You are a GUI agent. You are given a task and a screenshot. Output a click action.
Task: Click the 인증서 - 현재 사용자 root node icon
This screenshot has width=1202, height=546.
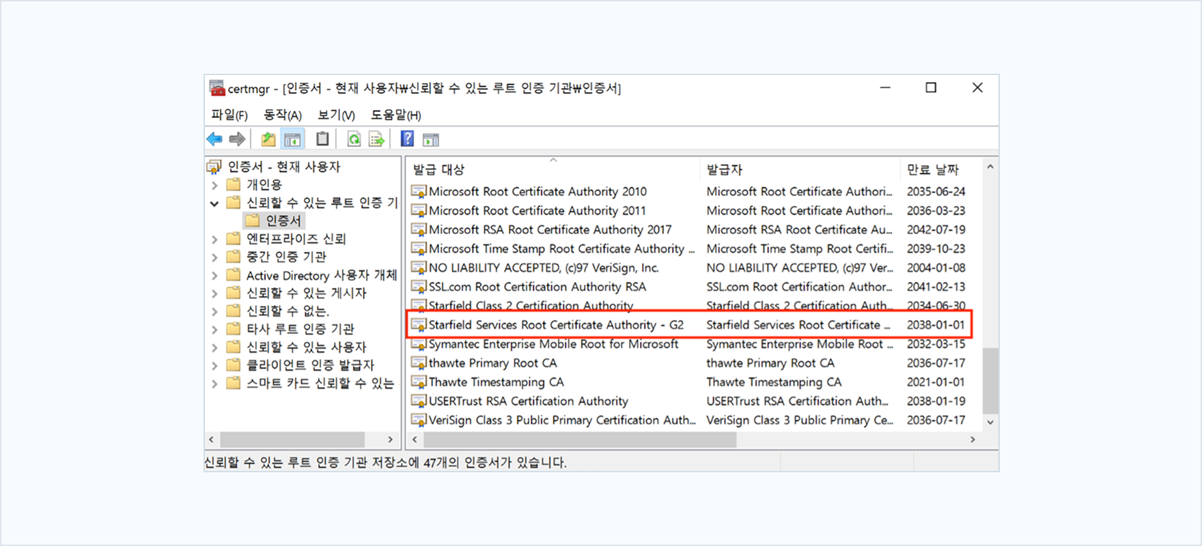click(214, 167)
